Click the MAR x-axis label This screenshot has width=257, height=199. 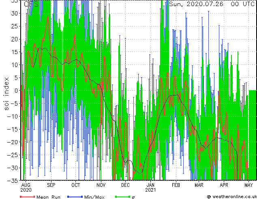199,185
